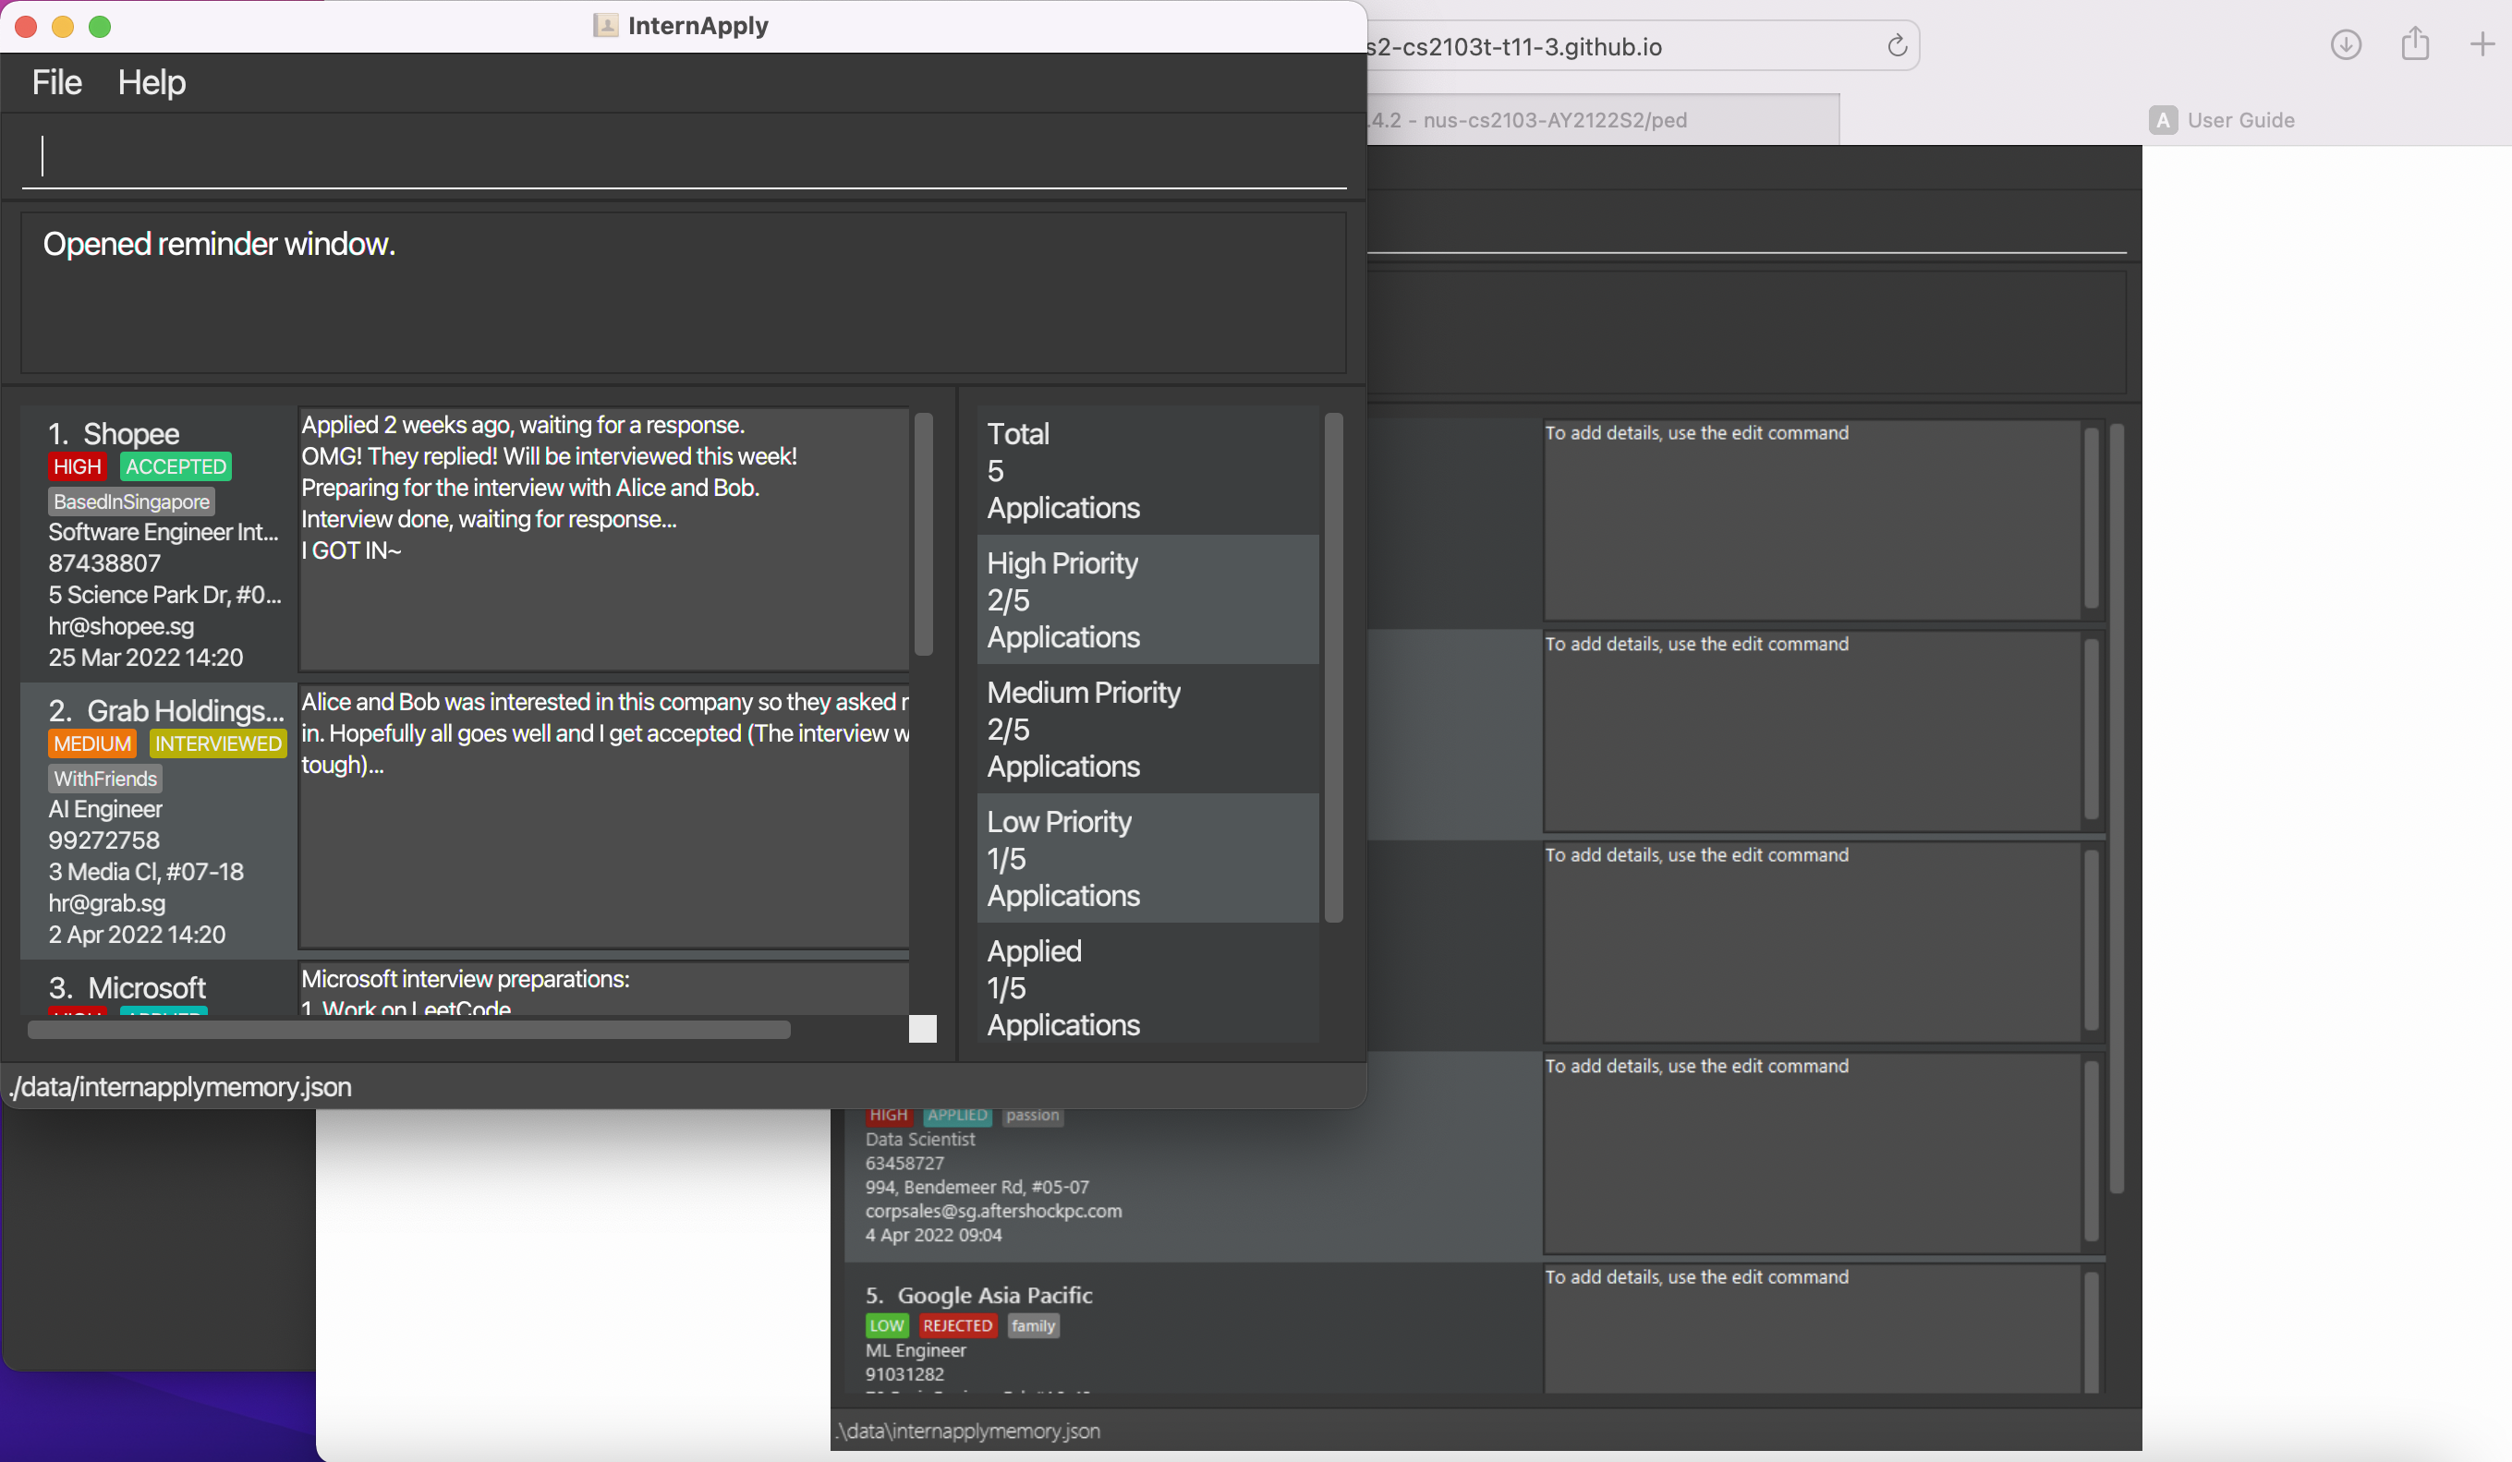The height and width of the screenshot is (1462, 2512).
Task: Open the File menu
Action: coord(57,83)
